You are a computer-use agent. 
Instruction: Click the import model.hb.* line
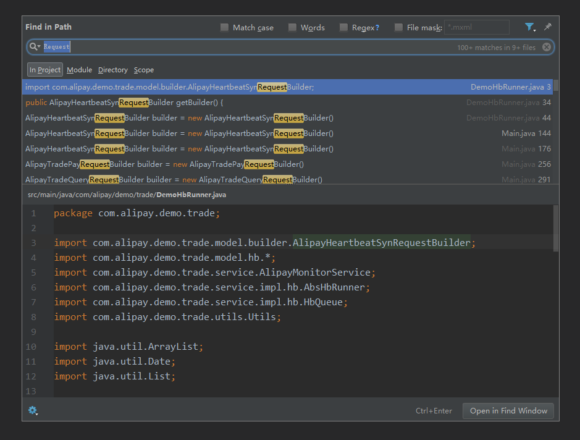point(164,258)
